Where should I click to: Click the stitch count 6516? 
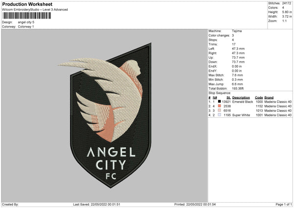tap(227, 110)
